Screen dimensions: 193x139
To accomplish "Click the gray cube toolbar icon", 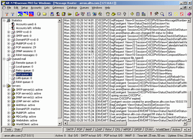I will pos(39,14).
